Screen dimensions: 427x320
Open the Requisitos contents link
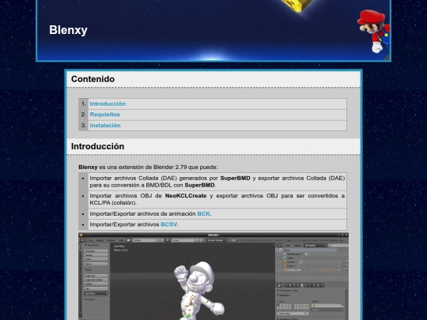click(x=105, y=115)
